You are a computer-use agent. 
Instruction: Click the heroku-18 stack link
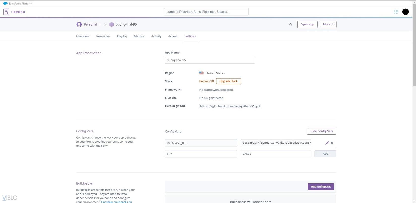point(206,81)
